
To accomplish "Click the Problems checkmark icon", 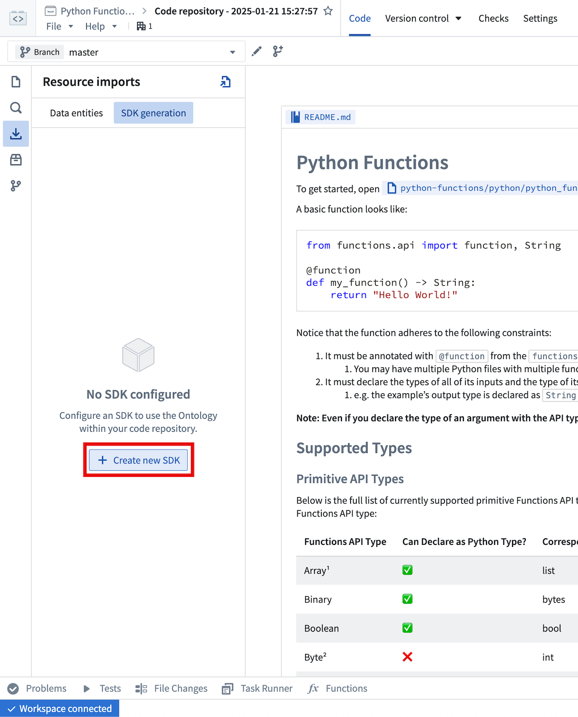I will coord(13,689).
